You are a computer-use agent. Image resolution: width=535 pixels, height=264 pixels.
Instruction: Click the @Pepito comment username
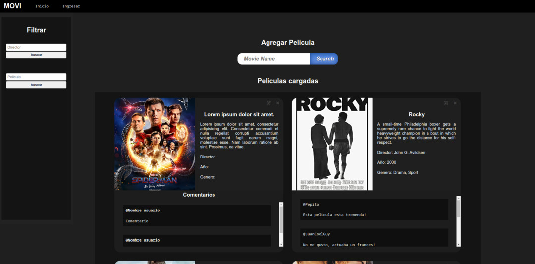tap(311, 204)
